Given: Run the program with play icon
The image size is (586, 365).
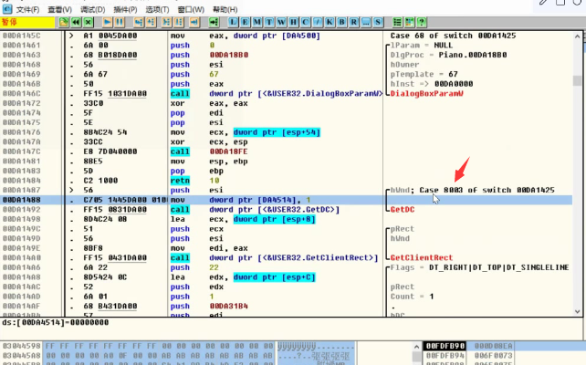Looking at the screenshot, I should [108, 23].
